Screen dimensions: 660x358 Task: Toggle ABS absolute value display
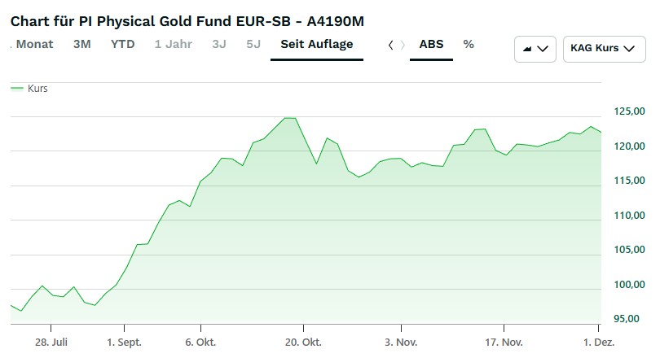(431, 44)
